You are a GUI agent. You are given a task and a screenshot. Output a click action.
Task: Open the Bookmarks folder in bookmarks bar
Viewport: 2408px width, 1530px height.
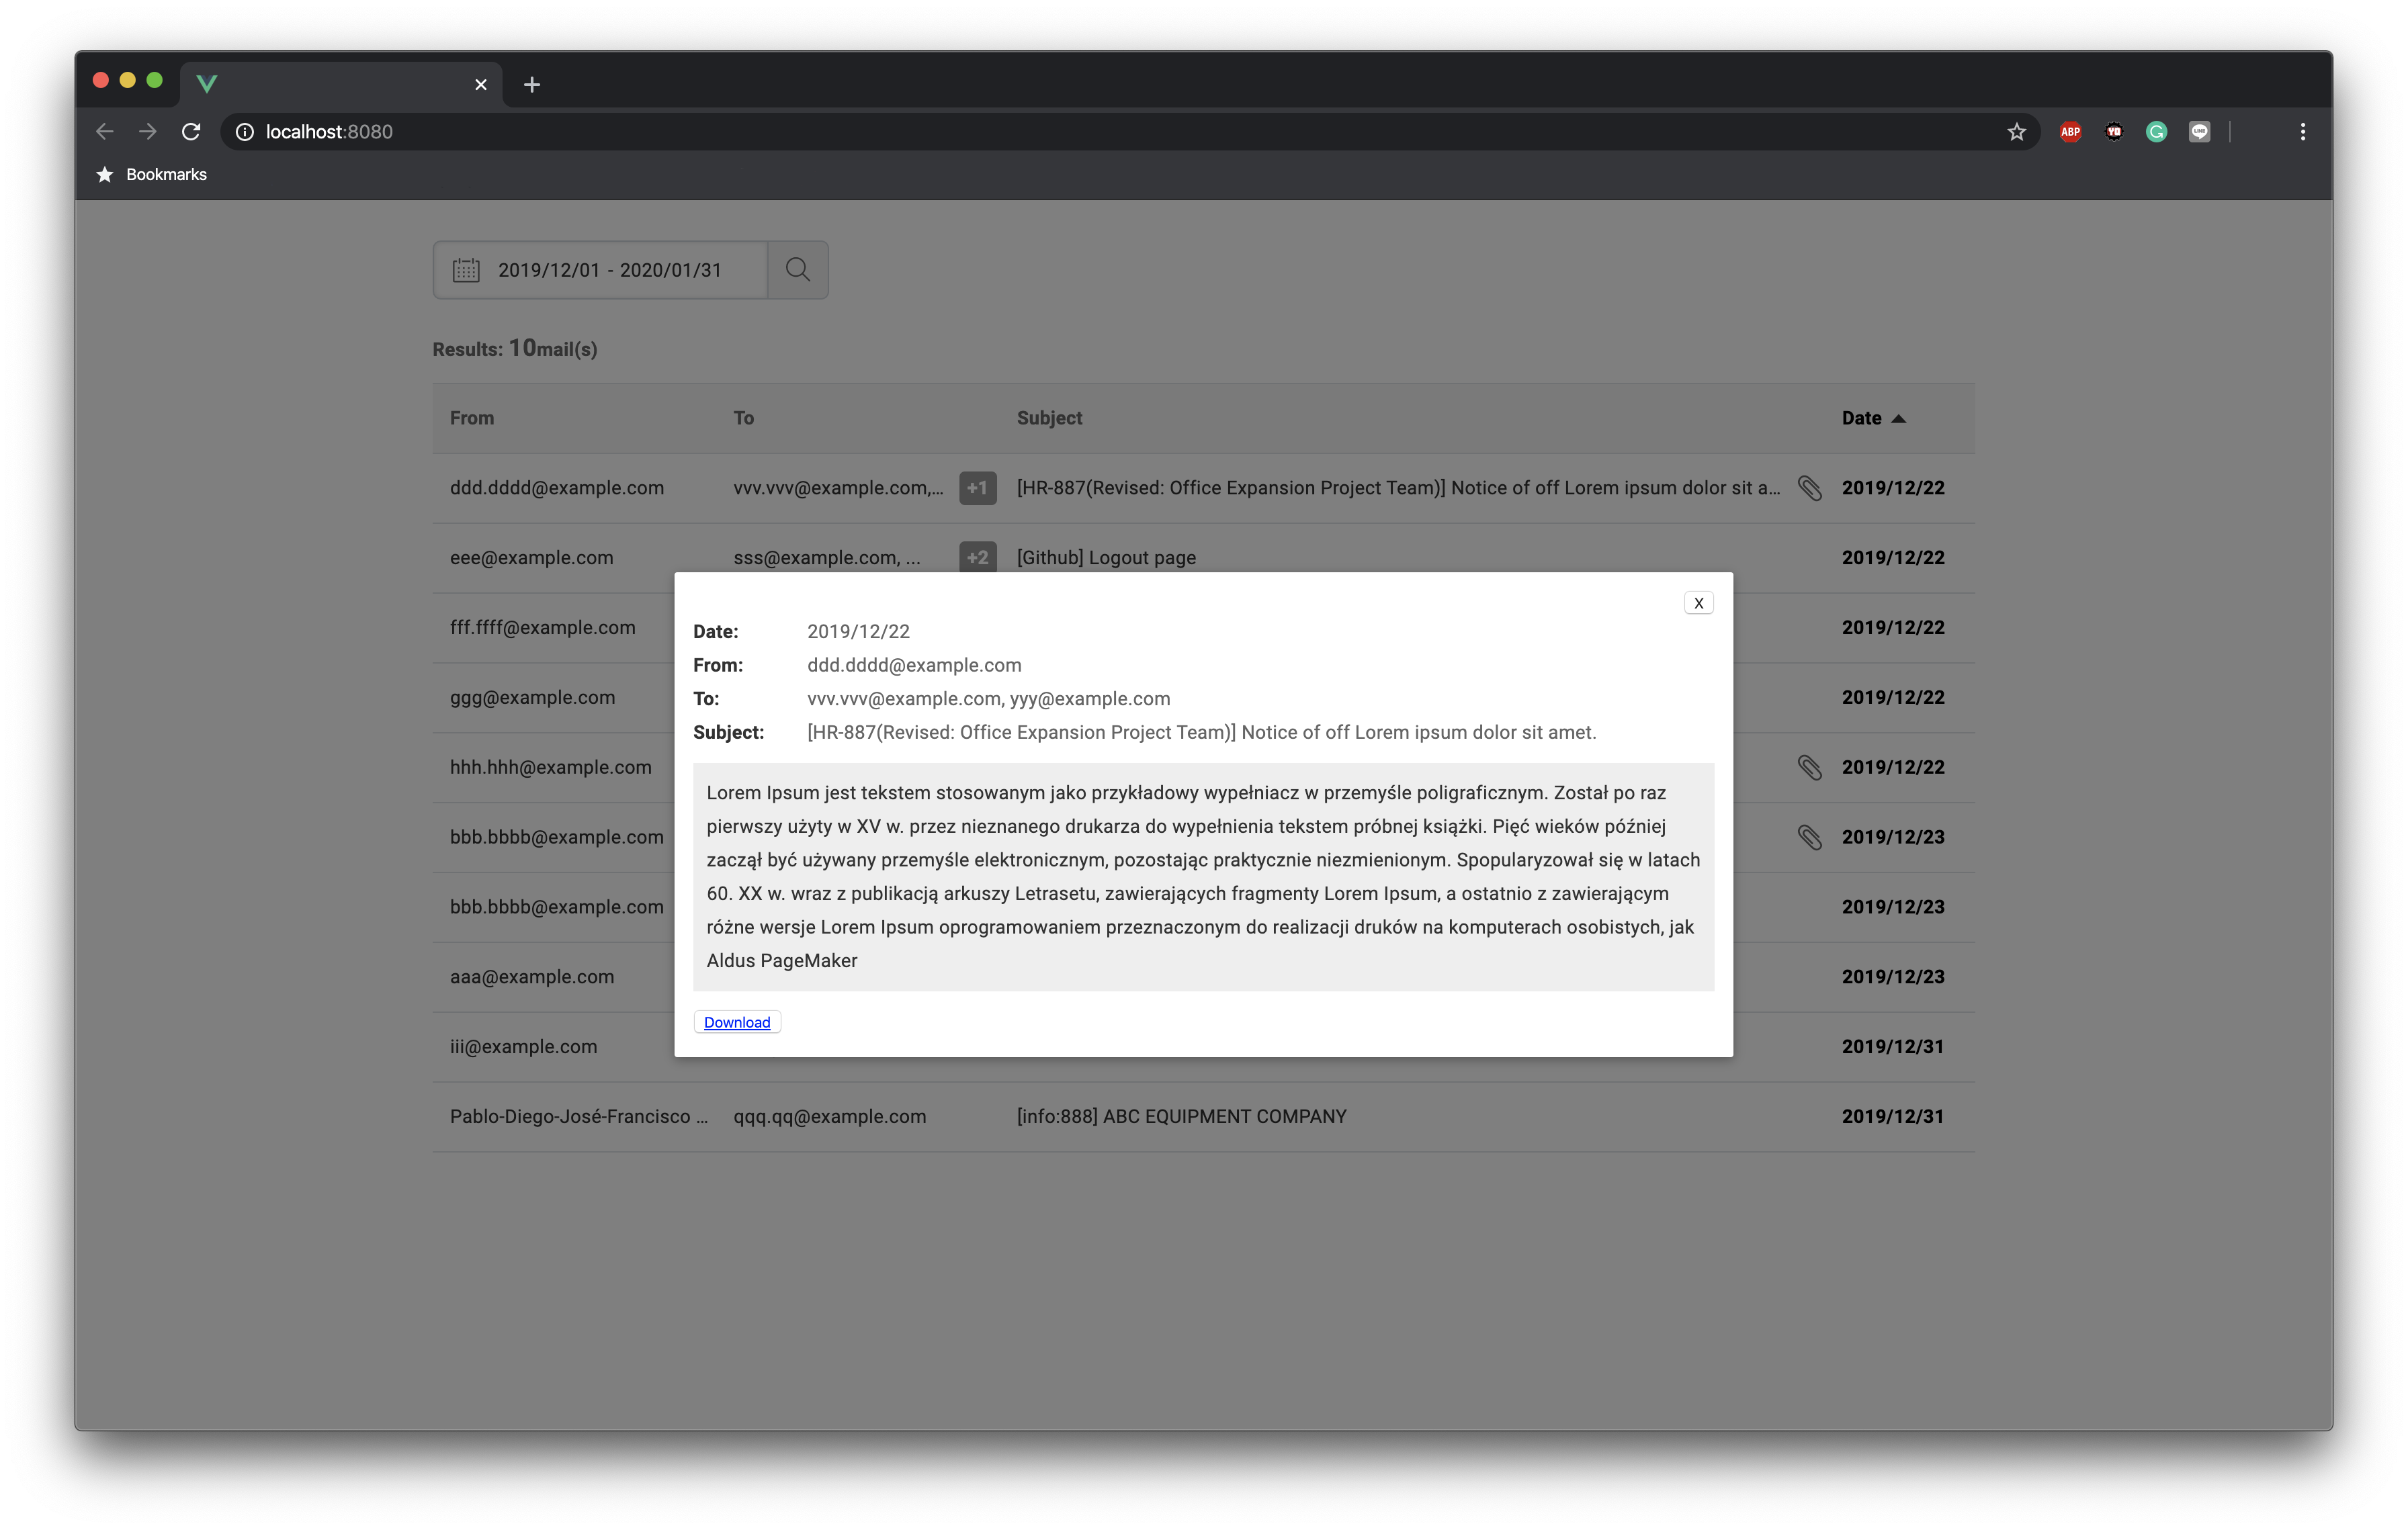coord(152,174)
